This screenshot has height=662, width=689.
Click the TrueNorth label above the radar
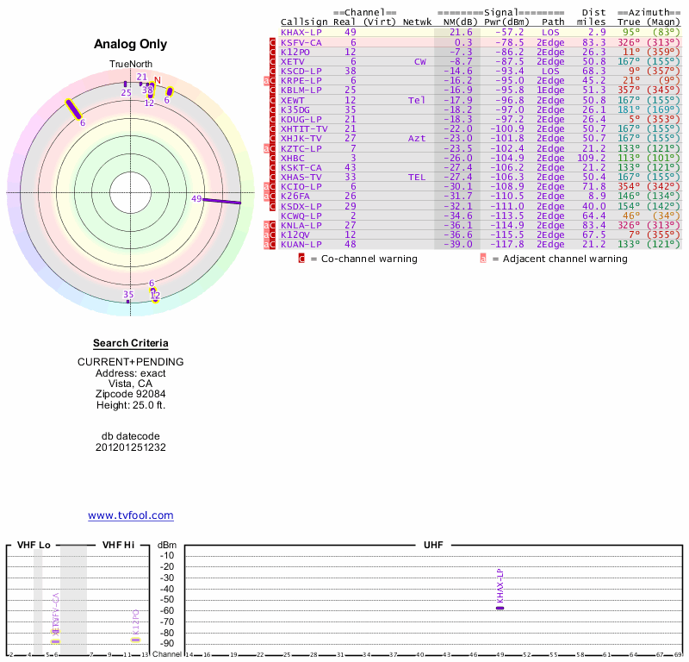[x=130, y=65]
